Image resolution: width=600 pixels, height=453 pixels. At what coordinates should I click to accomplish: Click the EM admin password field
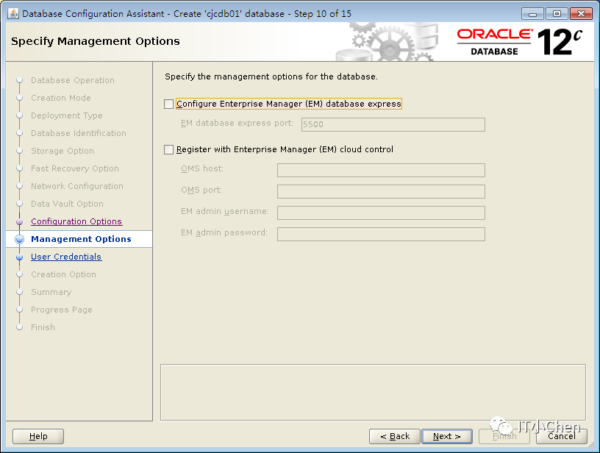381,234
